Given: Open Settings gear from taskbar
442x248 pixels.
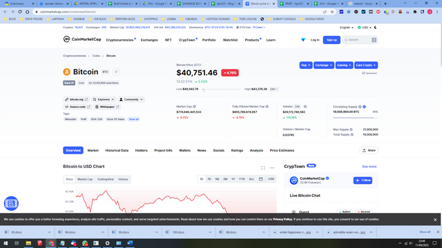Looking at the screenshot, I should click(108, 243).
